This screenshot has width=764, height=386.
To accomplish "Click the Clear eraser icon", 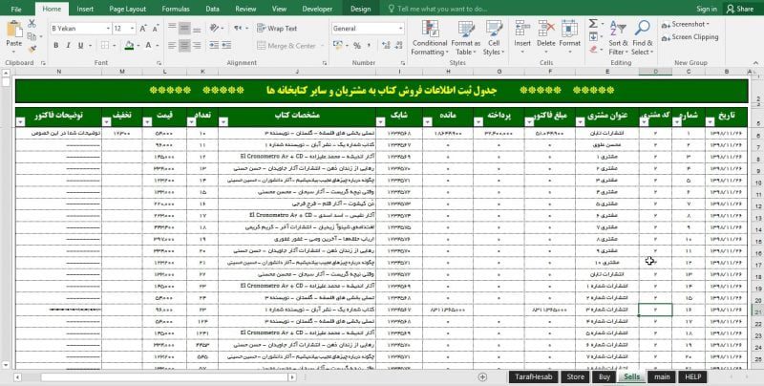I will pyautogui.click(x=593, y=50).
